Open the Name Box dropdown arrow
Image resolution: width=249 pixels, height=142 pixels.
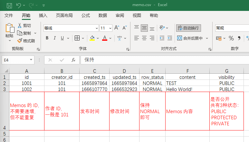[x=31, y=60]
